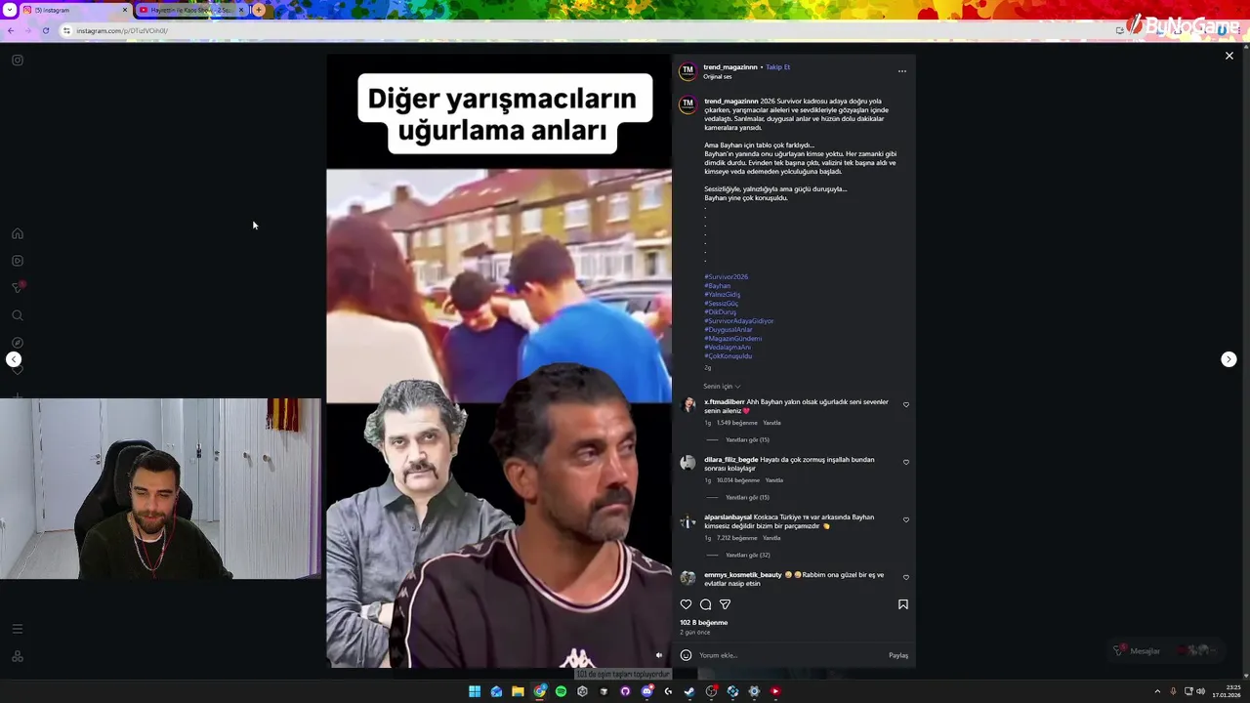1250x703 pixels.
Task: Click the taskbar volume icon
Action: click(1200, 691)
